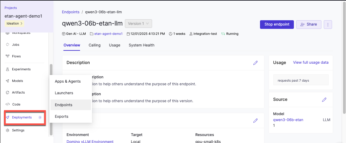Click the Code brackets icon
This screenshot has height=143, width=346.
(x=7, y=104)
